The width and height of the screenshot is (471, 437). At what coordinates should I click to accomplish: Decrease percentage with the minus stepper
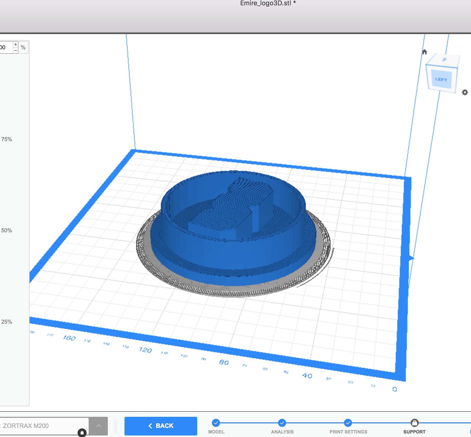tap(16, 50)
